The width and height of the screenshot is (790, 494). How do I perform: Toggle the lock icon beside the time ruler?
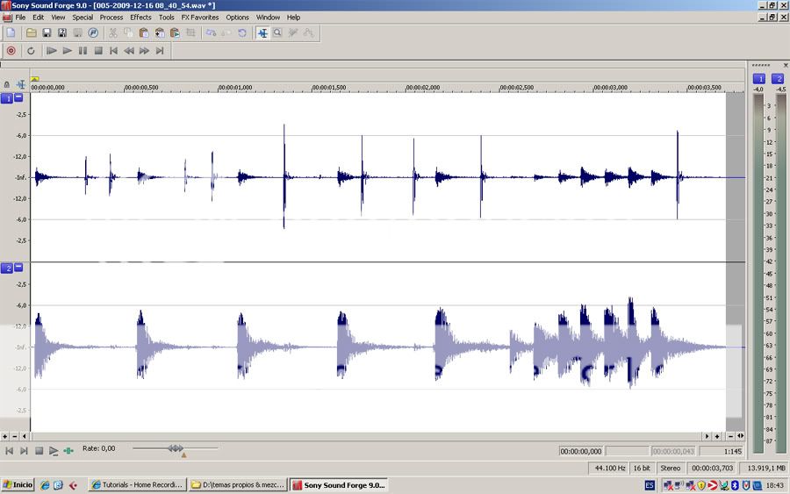[6, 84]
